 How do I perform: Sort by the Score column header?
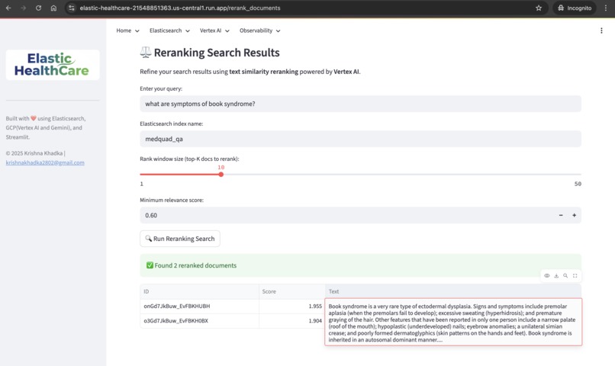click(x=291, y=291)
